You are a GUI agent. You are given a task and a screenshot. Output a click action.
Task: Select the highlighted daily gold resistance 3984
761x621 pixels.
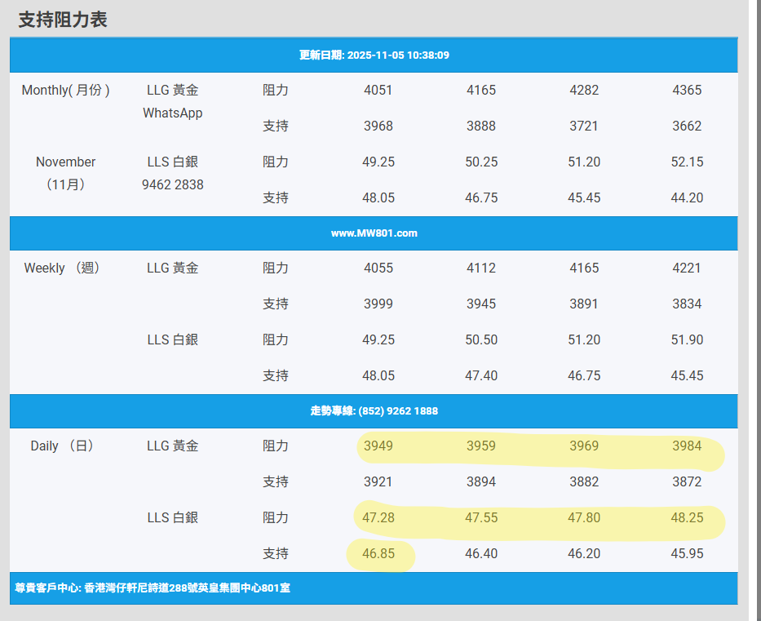pos(687,446)
